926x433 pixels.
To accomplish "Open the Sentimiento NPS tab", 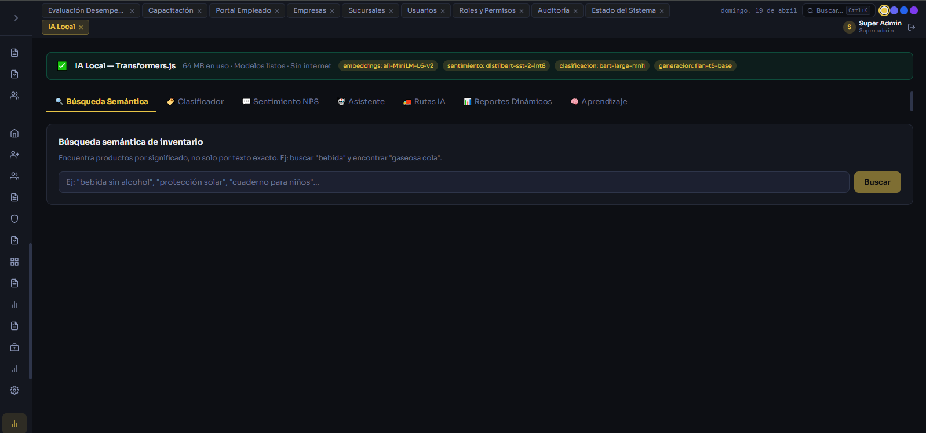I will [x=280, y=102].
